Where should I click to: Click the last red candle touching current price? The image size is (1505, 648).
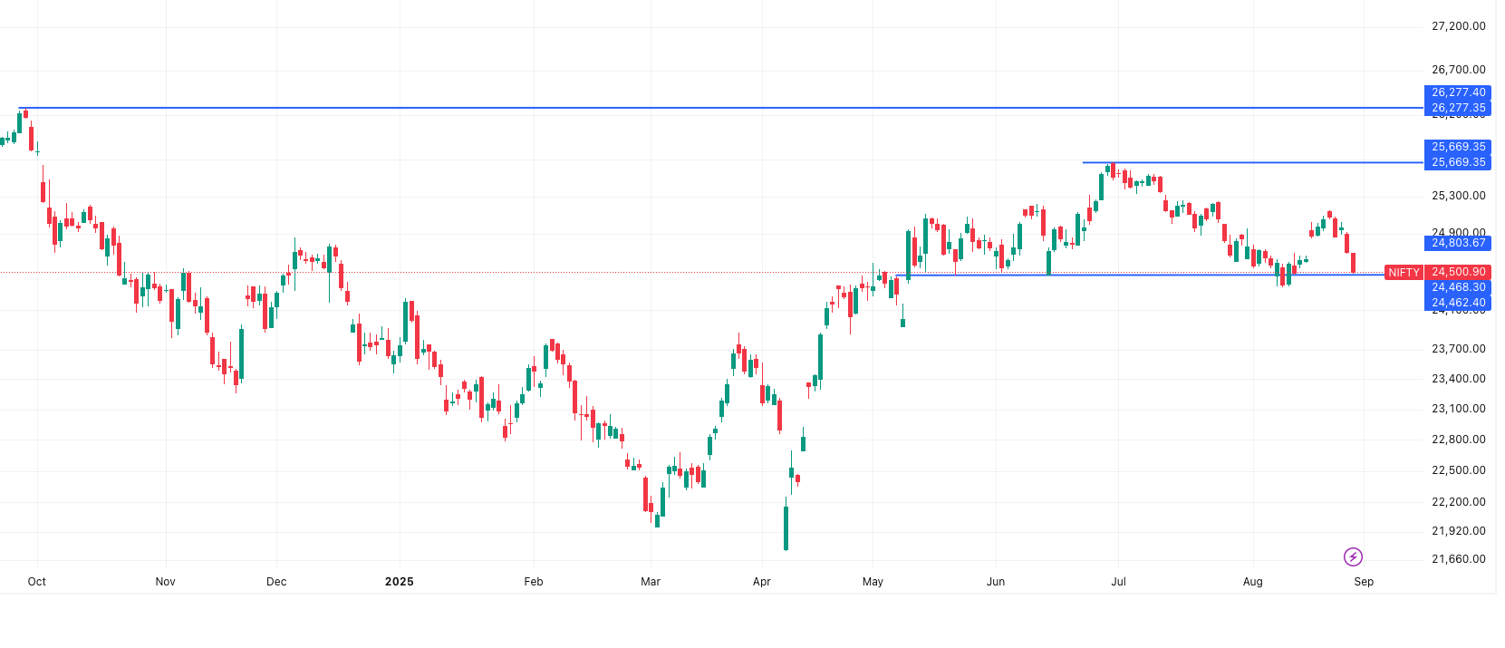tap(1354, 263)
